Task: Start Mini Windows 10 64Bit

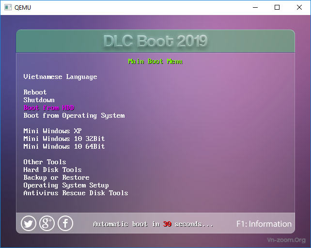Action: (64, 146)
